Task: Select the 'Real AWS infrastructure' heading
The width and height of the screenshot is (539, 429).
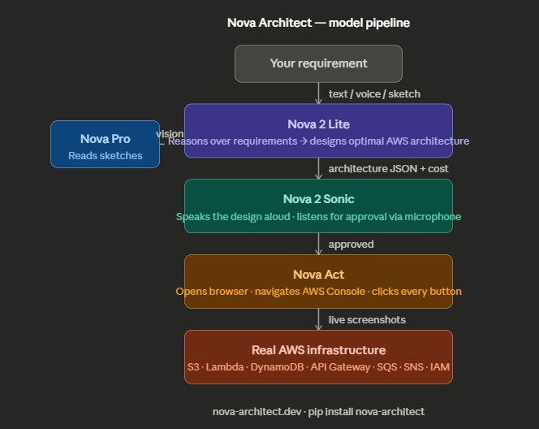Action: point(318,350)
